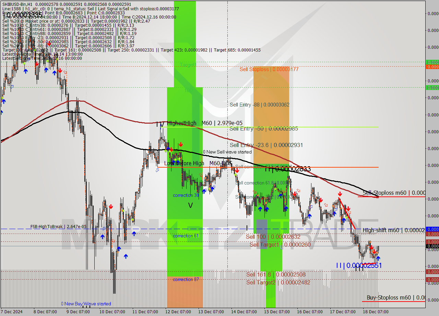The width and height of the screenshot is (439, 316).
Task: Click the Sell Entry -23.6 label
Action: [266, 145]
